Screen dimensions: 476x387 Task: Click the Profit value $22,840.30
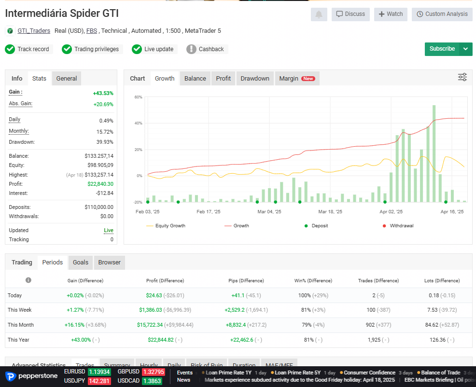coord(100,184)
